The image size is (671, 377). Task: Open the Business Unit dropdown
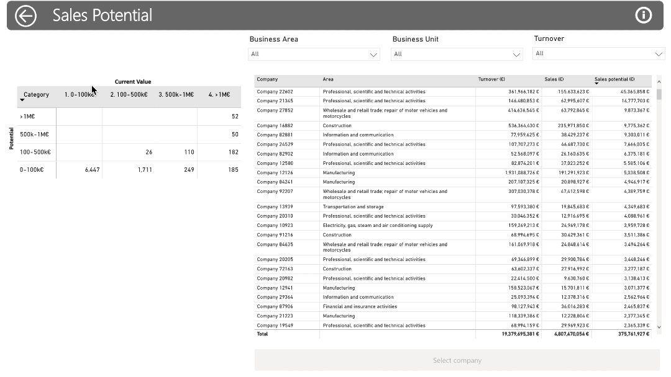457,54
